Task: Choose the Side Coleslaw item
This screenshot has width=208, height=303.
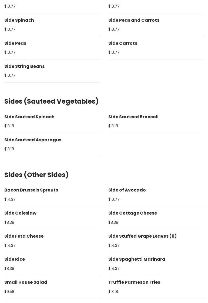Action: click(x=20, y=213)
